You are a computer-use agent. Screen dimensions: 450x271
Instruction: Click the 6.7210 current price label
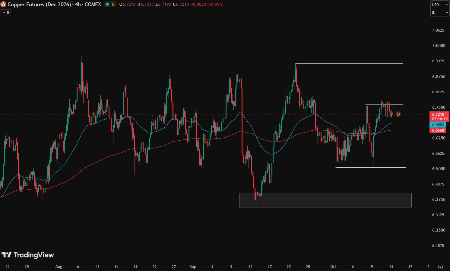coord(438,114)
